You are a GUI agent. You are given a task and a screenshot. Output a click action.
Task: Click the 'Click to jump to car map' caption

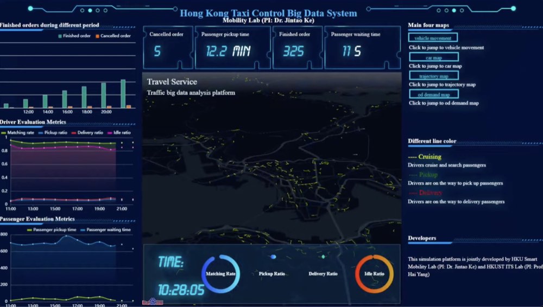(x=435, y=66)
